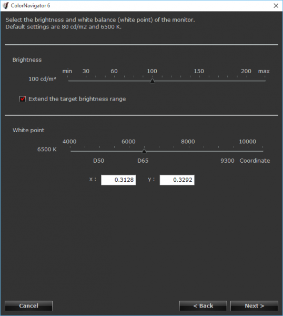283x316 pixels.
Task: Select the 9300 white point position
Action: tap(227, 161)
